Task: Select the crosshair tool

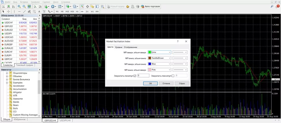Action: (x=8, y=12)
